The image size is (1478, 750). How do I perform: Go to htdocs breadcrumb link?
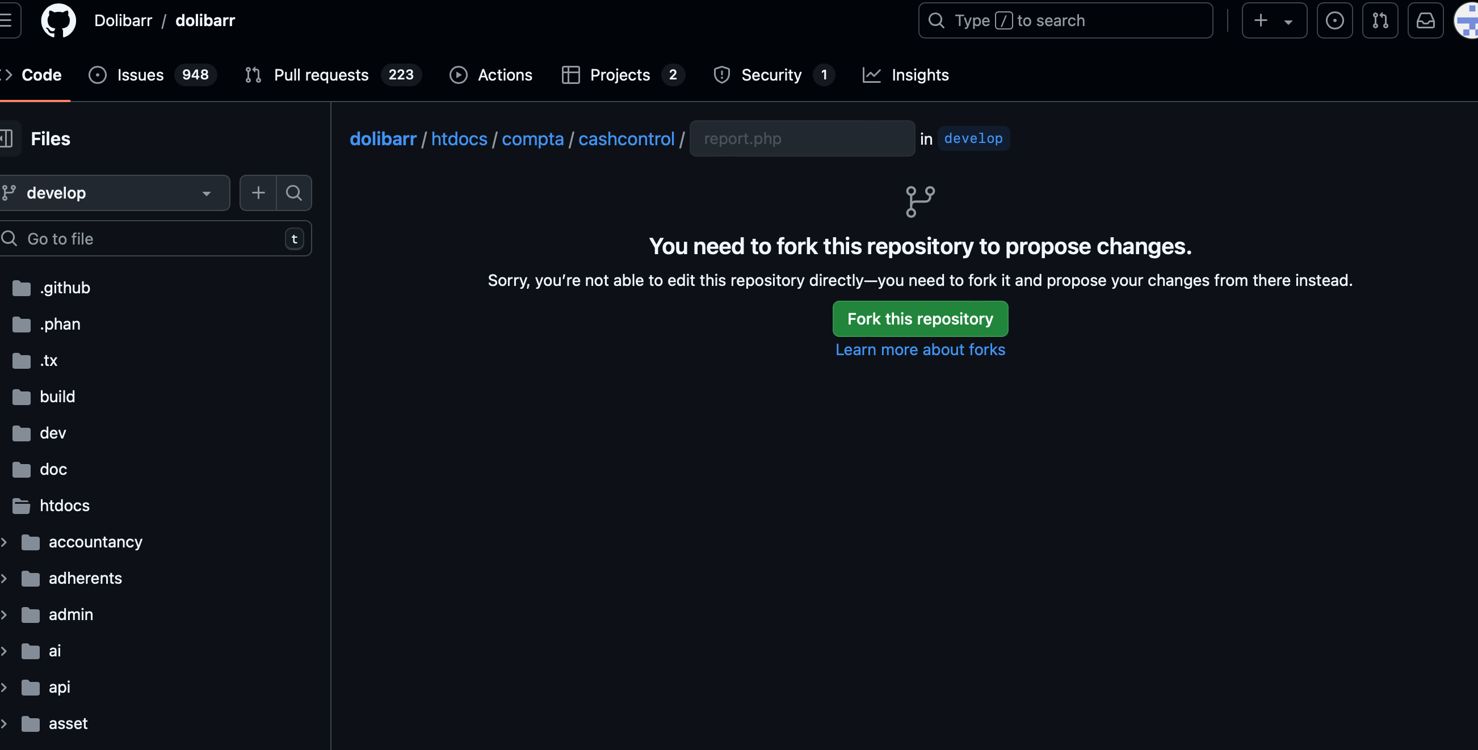click(459, 139)
